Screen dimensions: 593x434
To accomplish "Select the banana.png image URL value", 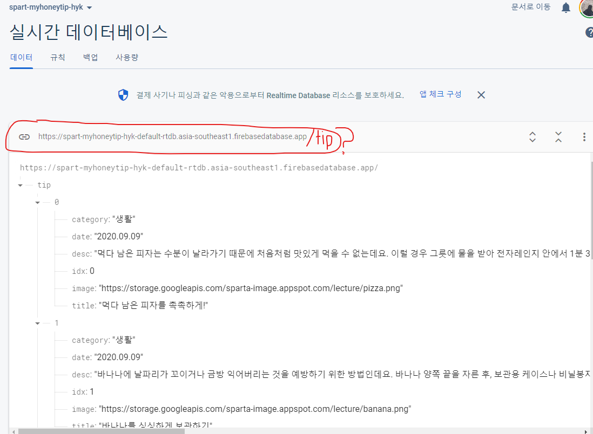I will [255, 409].
